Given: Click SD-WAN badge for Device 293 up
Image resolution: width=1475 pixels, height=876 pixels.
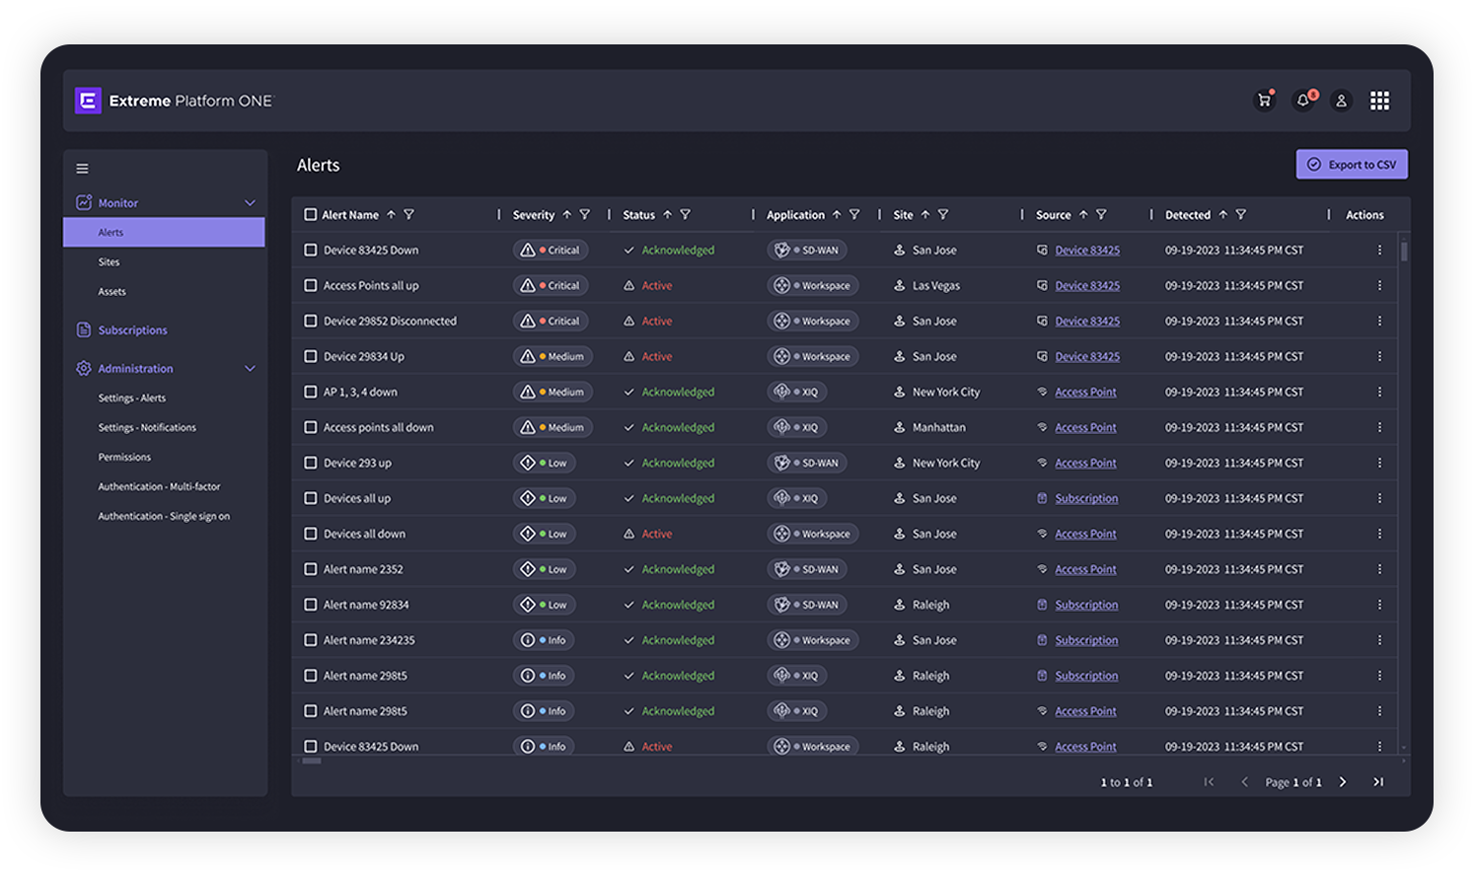Looking at the screenshot, I should click(807, 464).
